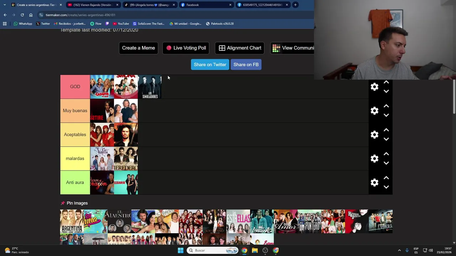The height and width of the screenshot is (256, 456).
Task: Open View Community rankings button
Action: [x=292, y=48]
